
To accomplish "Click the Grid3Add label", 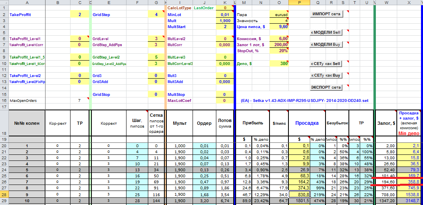I will coord(100,82).
